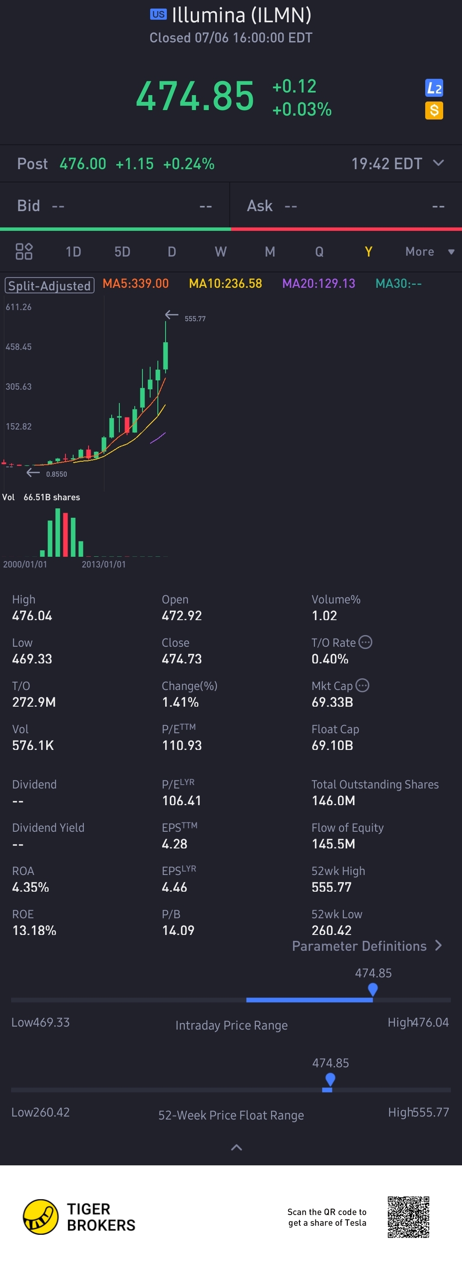462x1269 pixels.
Task: Collapse the quote details panel chevron
Action: coord(236,1147)
